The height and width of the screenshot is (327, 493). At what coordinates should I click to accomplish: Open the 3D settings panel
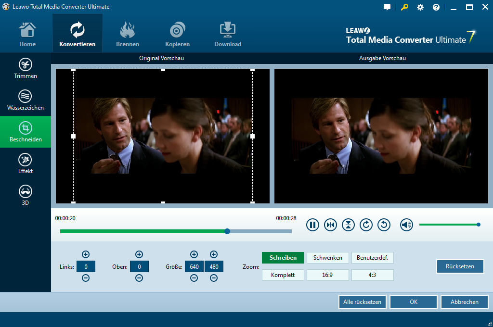[26, 195]
